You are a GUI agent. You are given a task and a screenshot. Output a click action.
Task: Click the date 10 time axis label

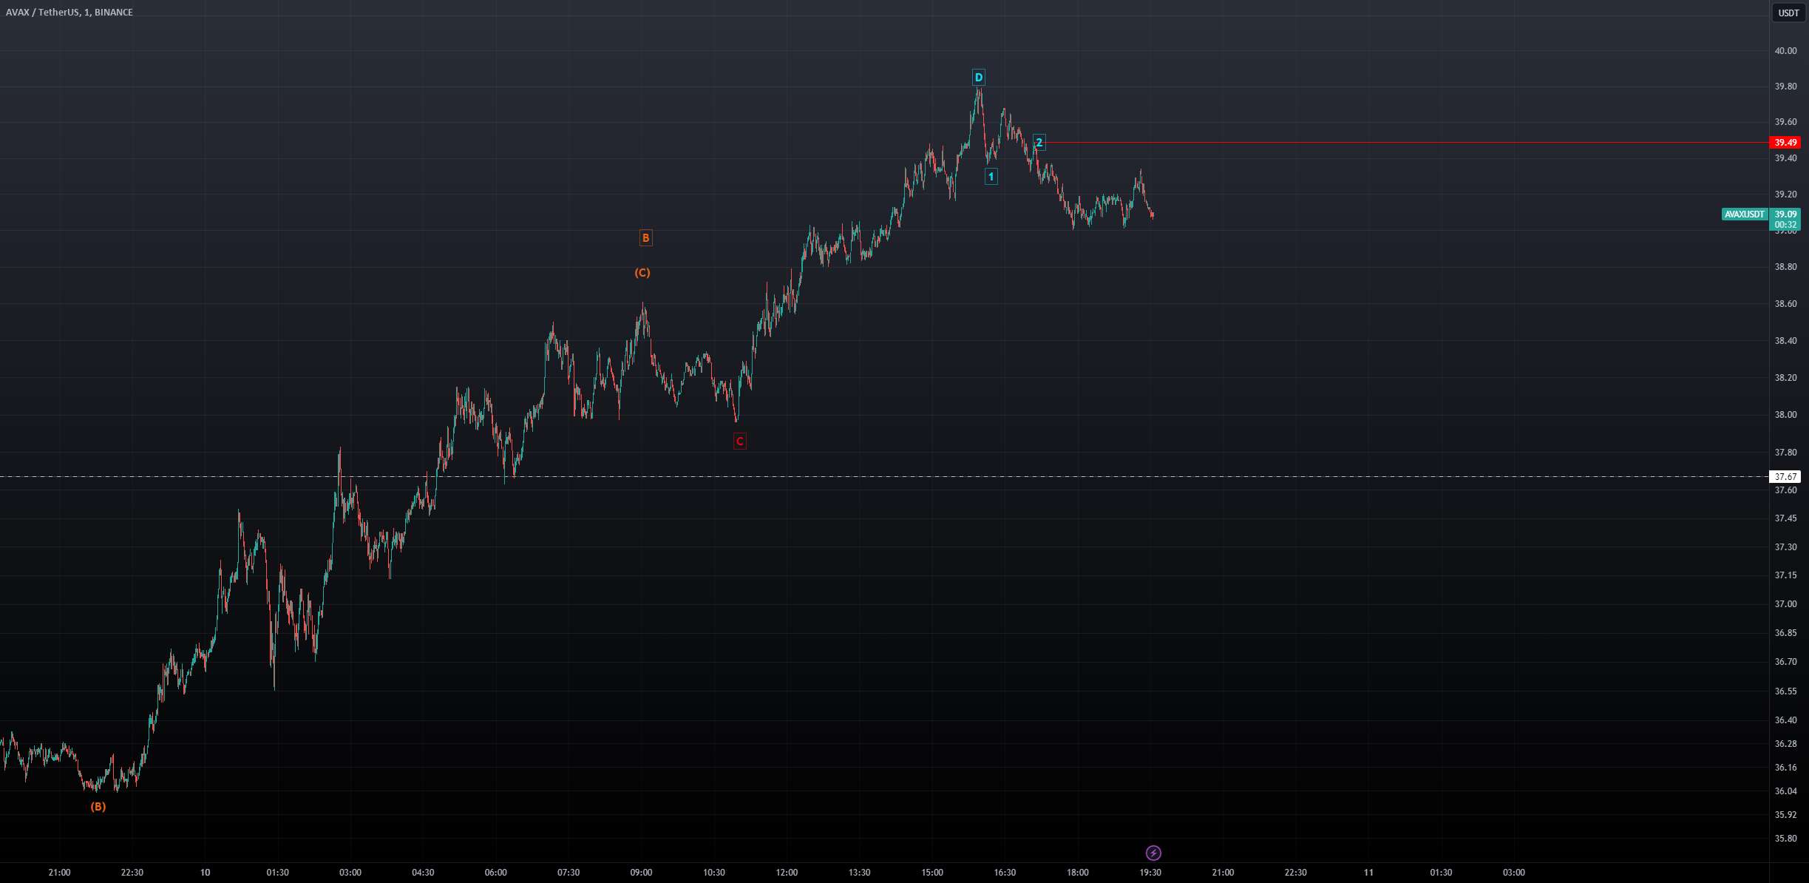coord(205,873)
